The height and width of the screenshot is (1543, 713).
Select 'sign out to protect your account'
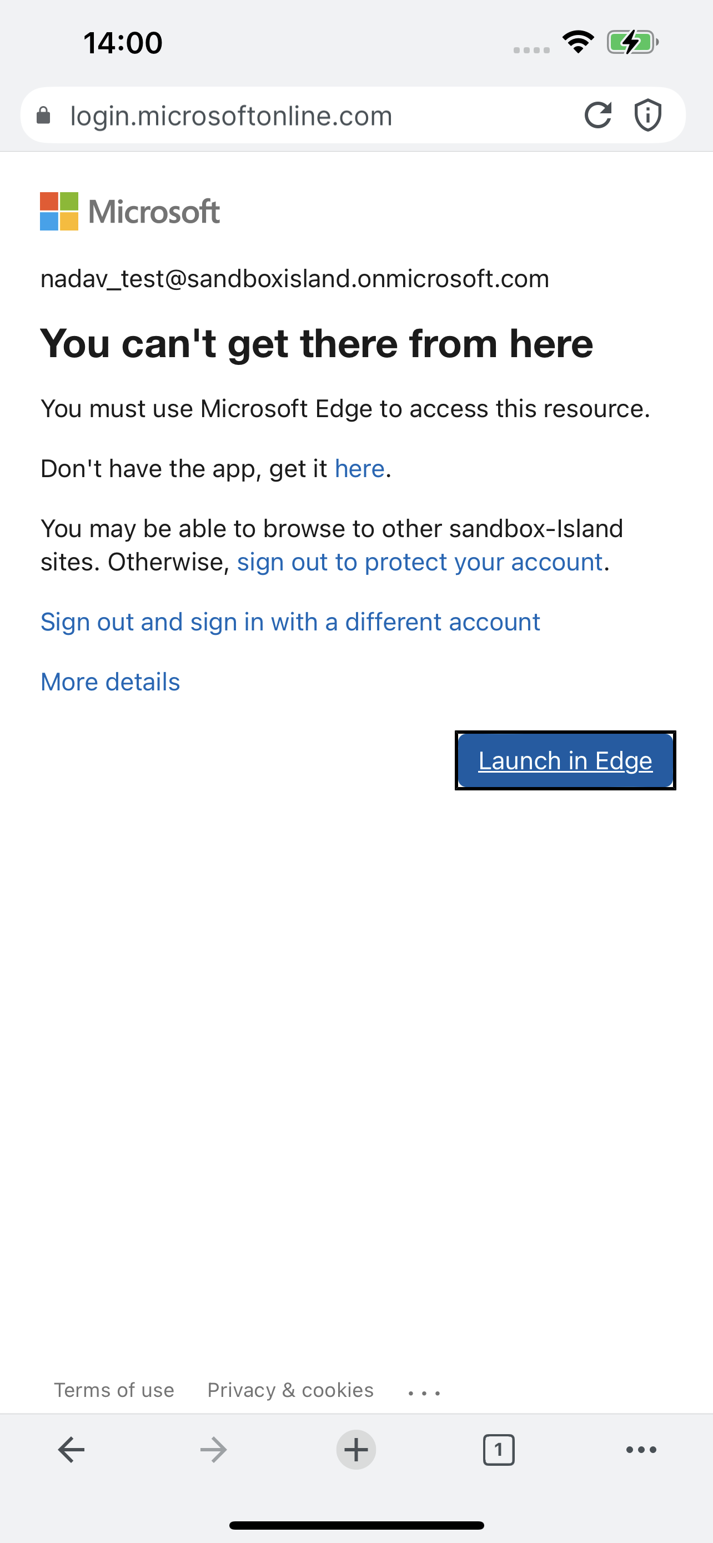[x=420, y=561]
